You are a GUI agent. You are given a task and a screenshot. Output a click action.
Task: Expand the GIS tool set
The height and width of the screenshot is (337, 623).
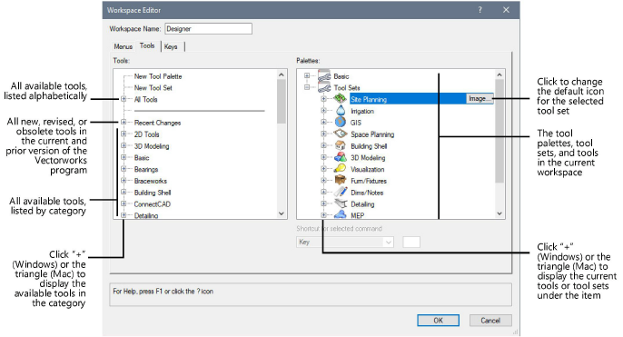click(324, 122)
